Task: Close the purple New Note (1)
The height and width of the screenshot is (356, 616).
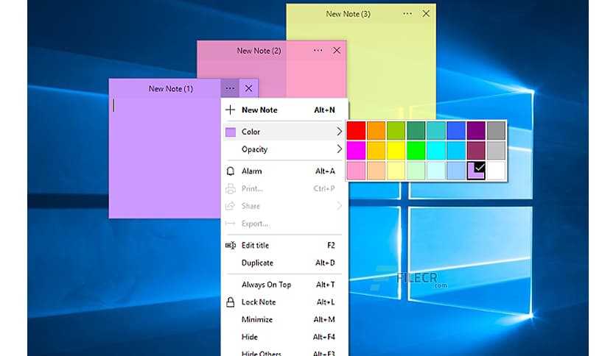Action: tap(248, 88)
